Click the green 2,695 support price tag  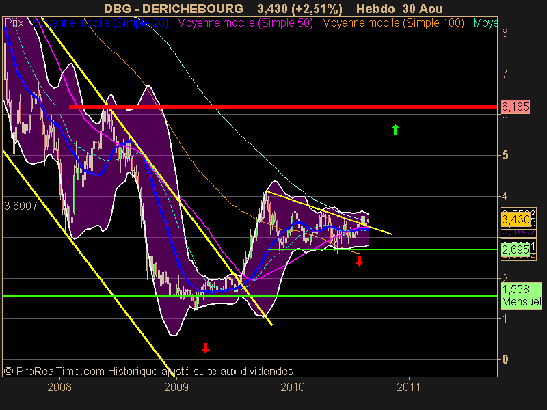click(x=516, y=249)
